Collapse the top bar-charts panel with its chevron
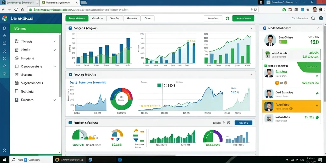This screenshot has width=326, height=163. 252,28
